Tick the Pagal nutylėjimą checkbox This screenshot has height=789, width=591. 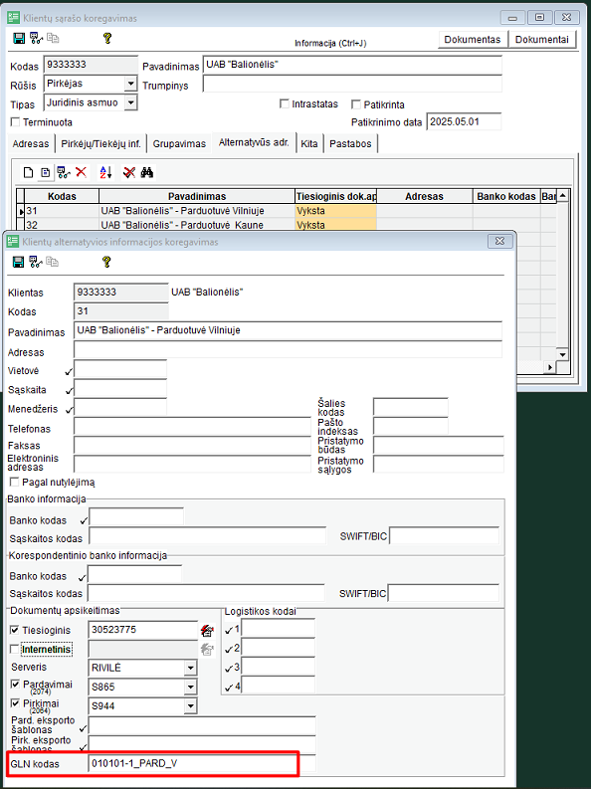click(x=15, y=482)
